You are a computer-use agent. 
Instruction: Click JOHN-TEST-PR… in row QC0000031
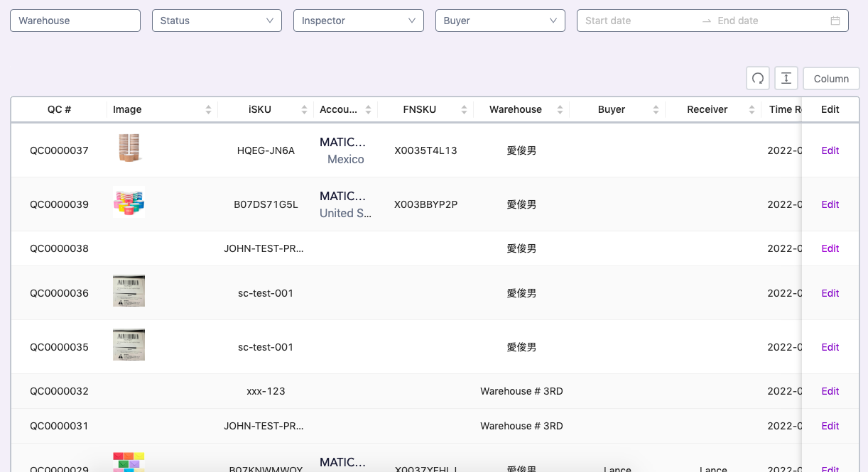click(264, 426)
